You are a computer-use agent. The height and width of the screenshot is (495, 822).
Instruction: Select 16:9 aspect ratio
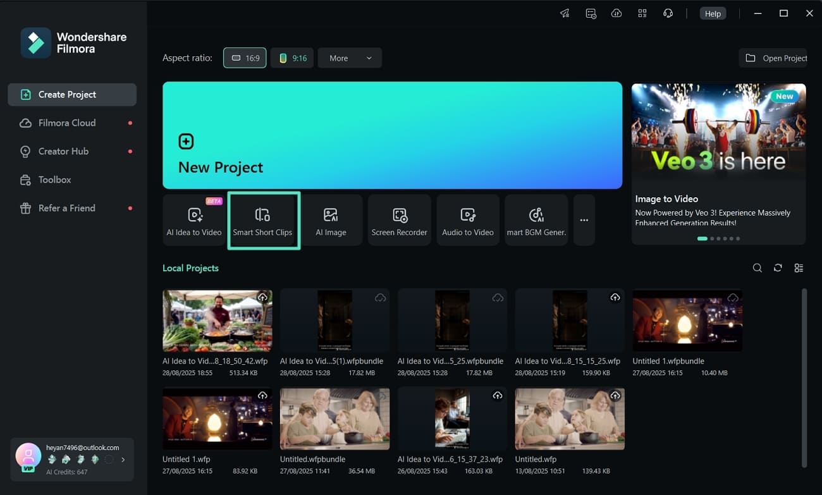[245, 58]
